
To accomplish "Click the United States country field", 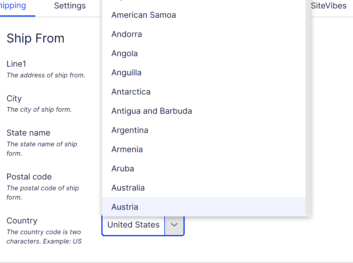I will (133, 225).
